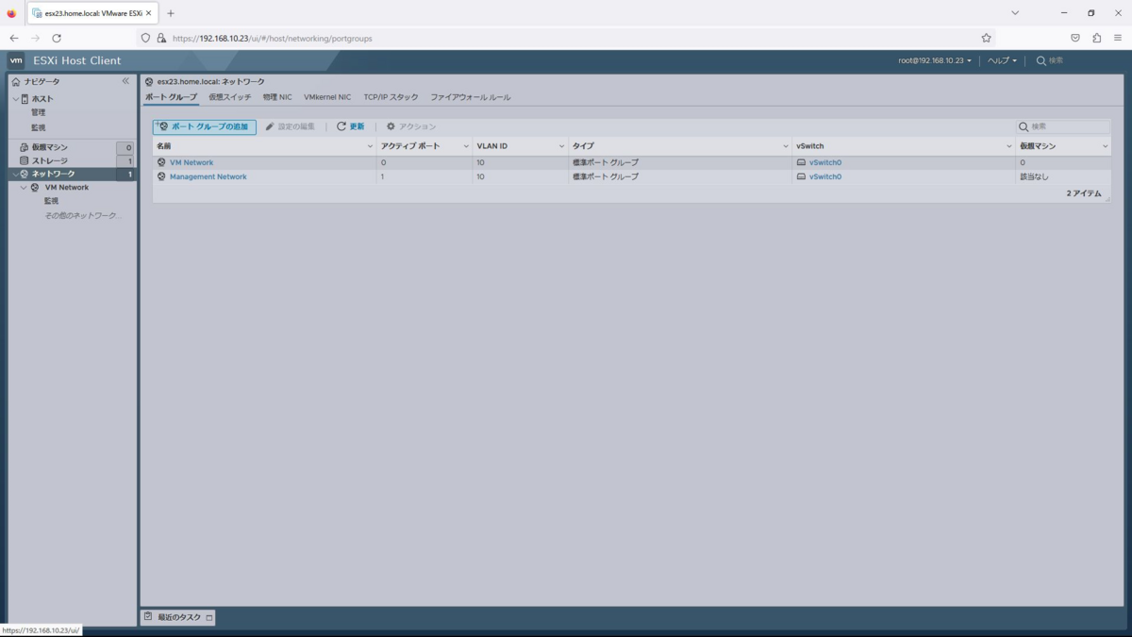The height and width of the screenshot is (637, 1132).
Task: Click the browser address bar URL
Action: click(x=272, y=38)
